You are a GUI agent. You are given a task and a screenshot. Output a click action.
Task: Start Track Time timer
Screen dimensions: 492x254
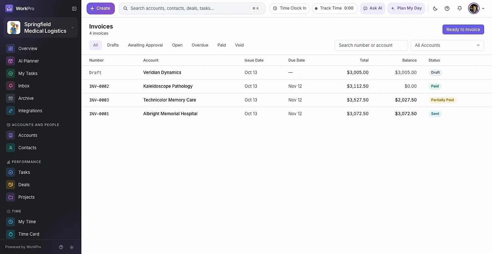(335, 9)
